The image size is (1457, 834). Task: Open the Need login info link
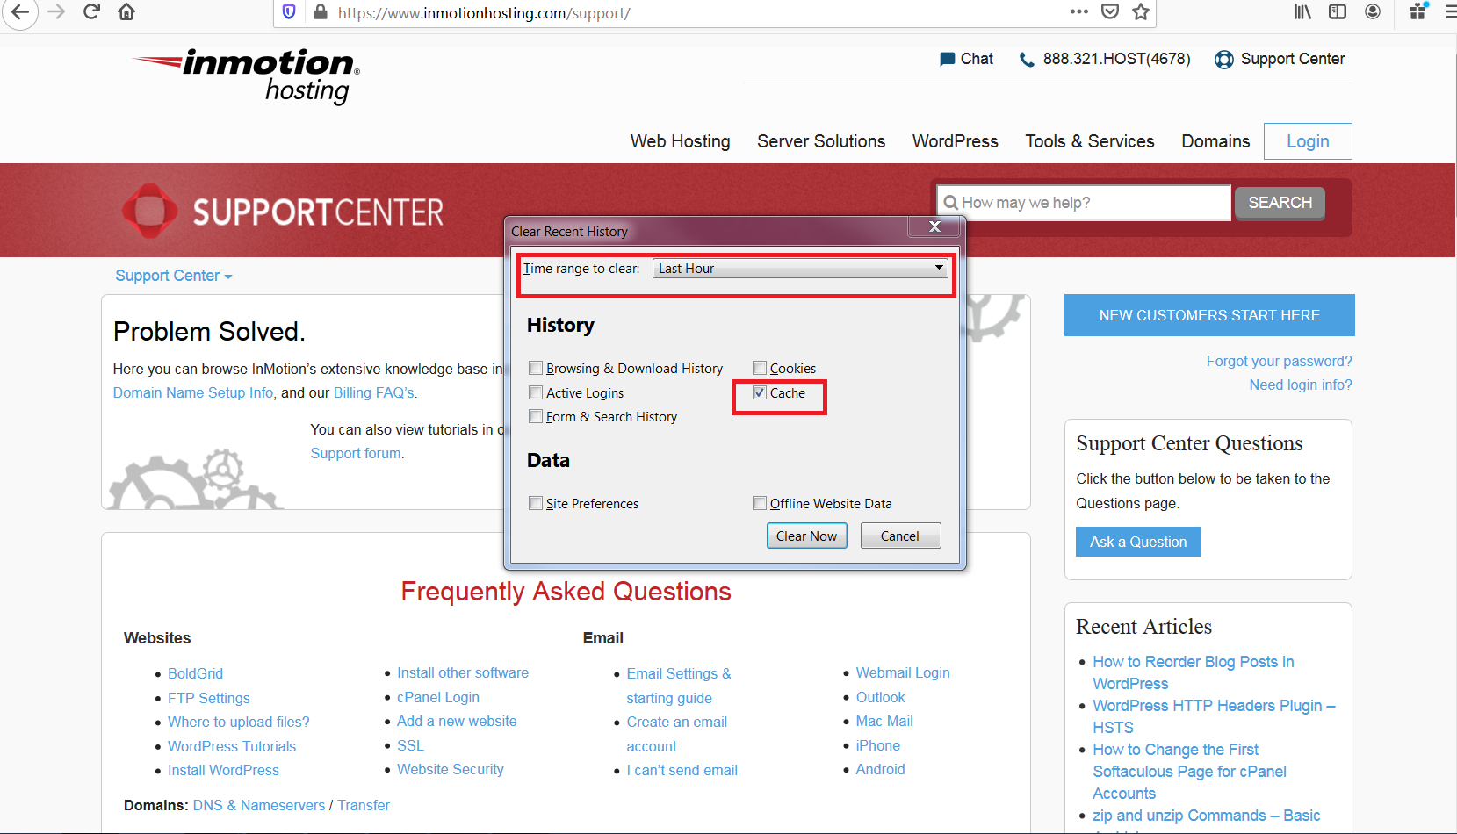(x=1301, y=385)
